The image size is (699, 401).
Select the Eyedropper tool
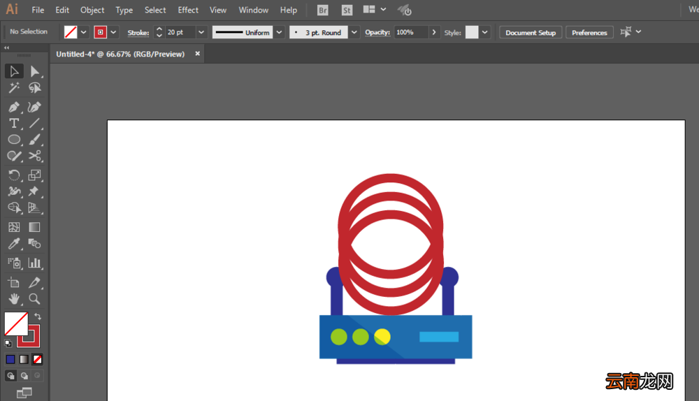coord(14,244)
